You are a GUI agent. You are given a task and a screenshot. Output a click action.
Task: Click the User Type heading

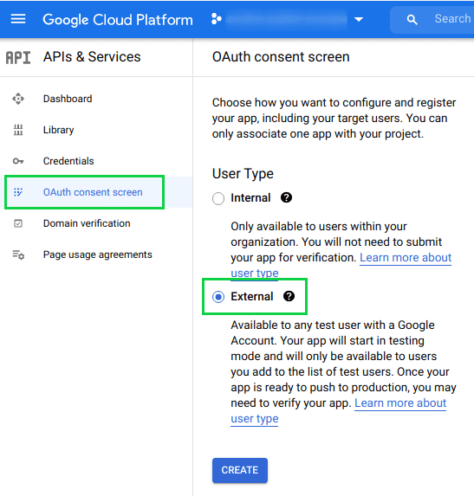click(243, 174)
